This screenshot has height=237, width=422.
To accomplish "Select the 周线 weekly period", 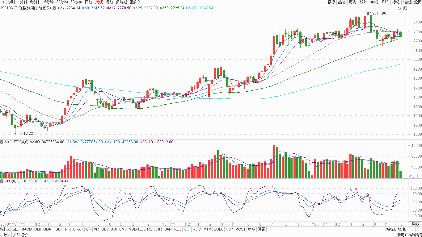I will [99, 2].
